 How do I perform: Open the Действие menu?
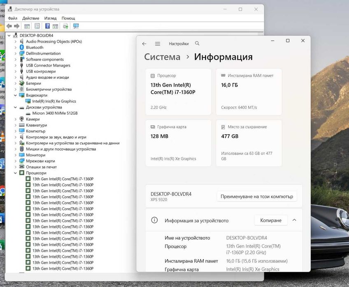[31, 18]
